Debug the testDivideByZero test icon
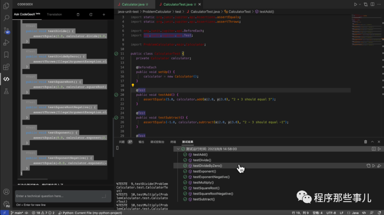The width and height of the screenshot is (384, 215). point(379,166)
